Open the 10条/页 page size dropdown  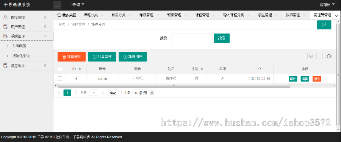click(x=144, y=93)
